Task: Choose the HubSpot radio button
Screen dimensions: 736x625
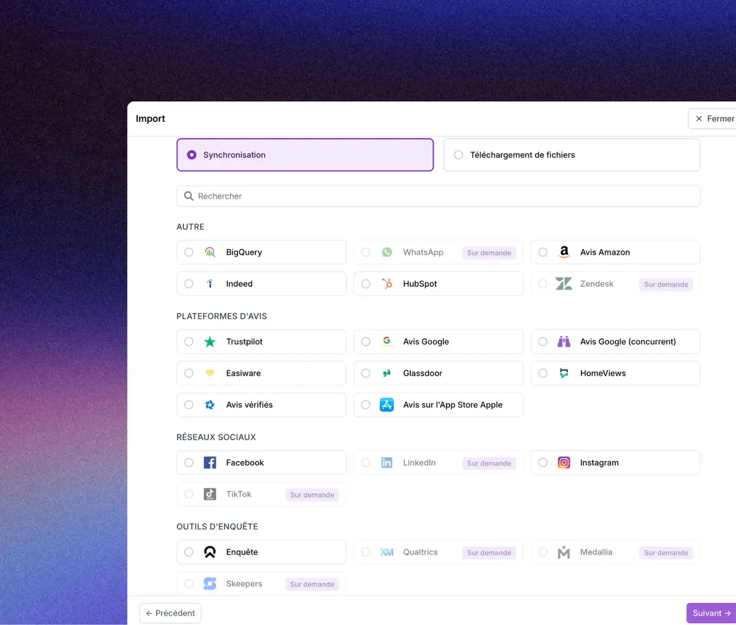Action: pyautogui.click(x=366, y=284)
